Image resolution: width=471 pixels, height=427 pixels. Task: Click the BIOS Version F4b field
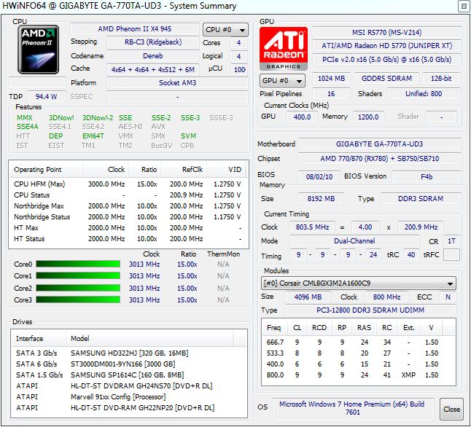427,176
